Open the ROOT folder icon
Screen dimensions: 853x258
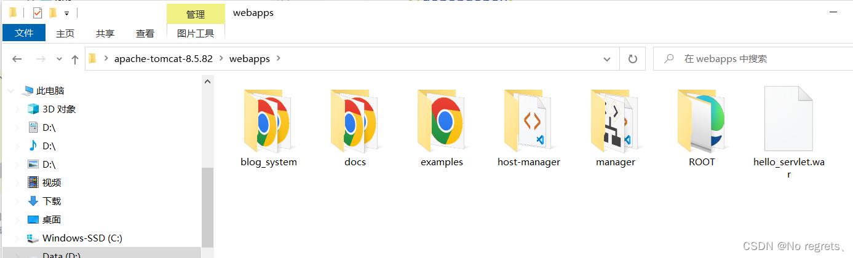pos(702,120)
